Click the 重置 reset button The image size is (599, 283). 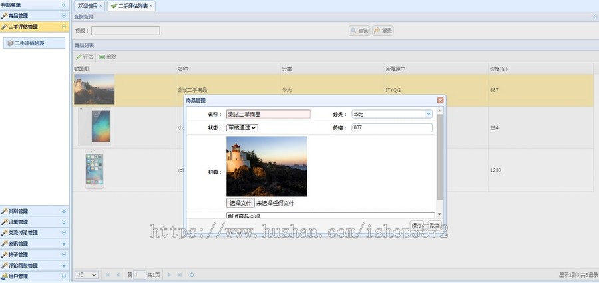coord(383,31)
